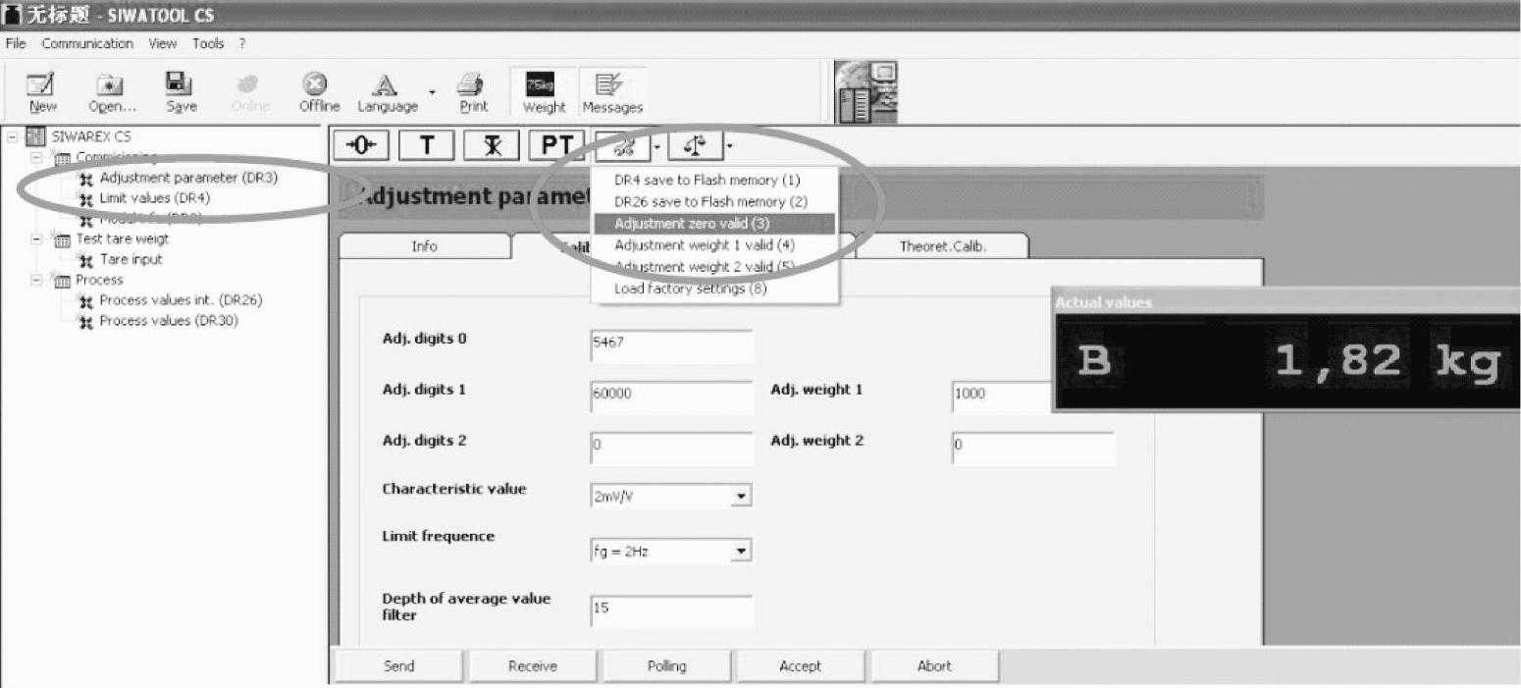Image resolution: width=1521 pixels, height=688 pixels.
Task: Select Adjustment weight 1 valid (4)
Action: pyautogui.click(x=714, y=245)
